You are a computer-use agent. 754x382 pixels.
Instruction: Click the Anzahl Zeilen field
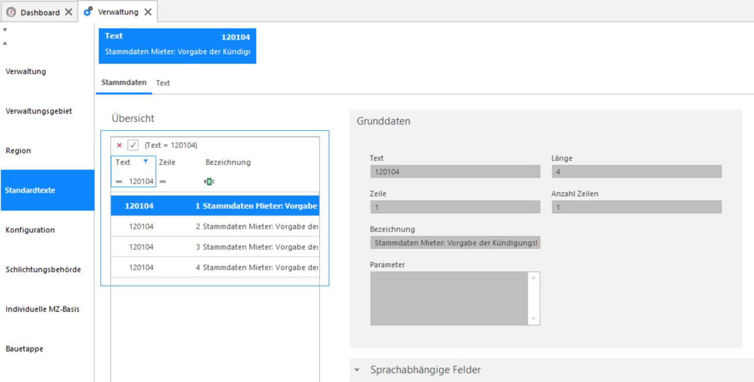[x=637, y=207]
